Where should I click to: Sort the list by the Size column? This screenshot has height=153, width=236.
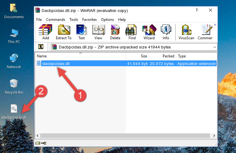click(x=137, y=56)
